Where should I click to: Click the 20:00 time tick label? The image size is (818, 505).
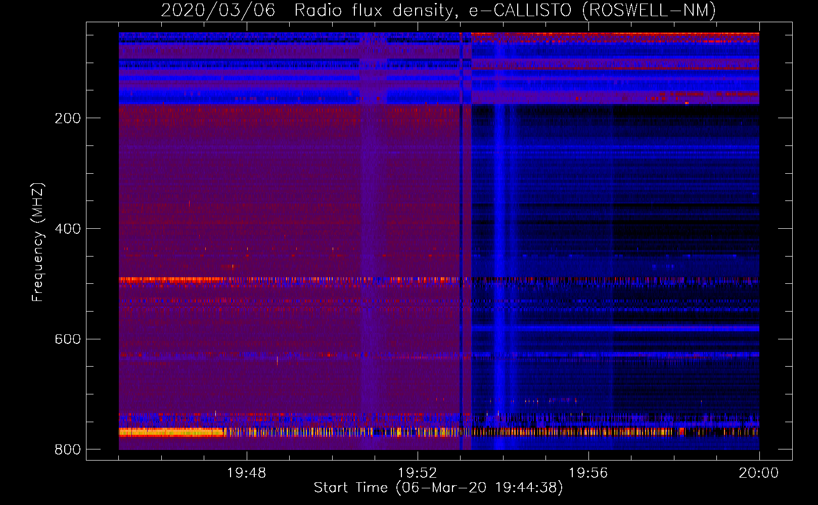(x=759, y=473)
